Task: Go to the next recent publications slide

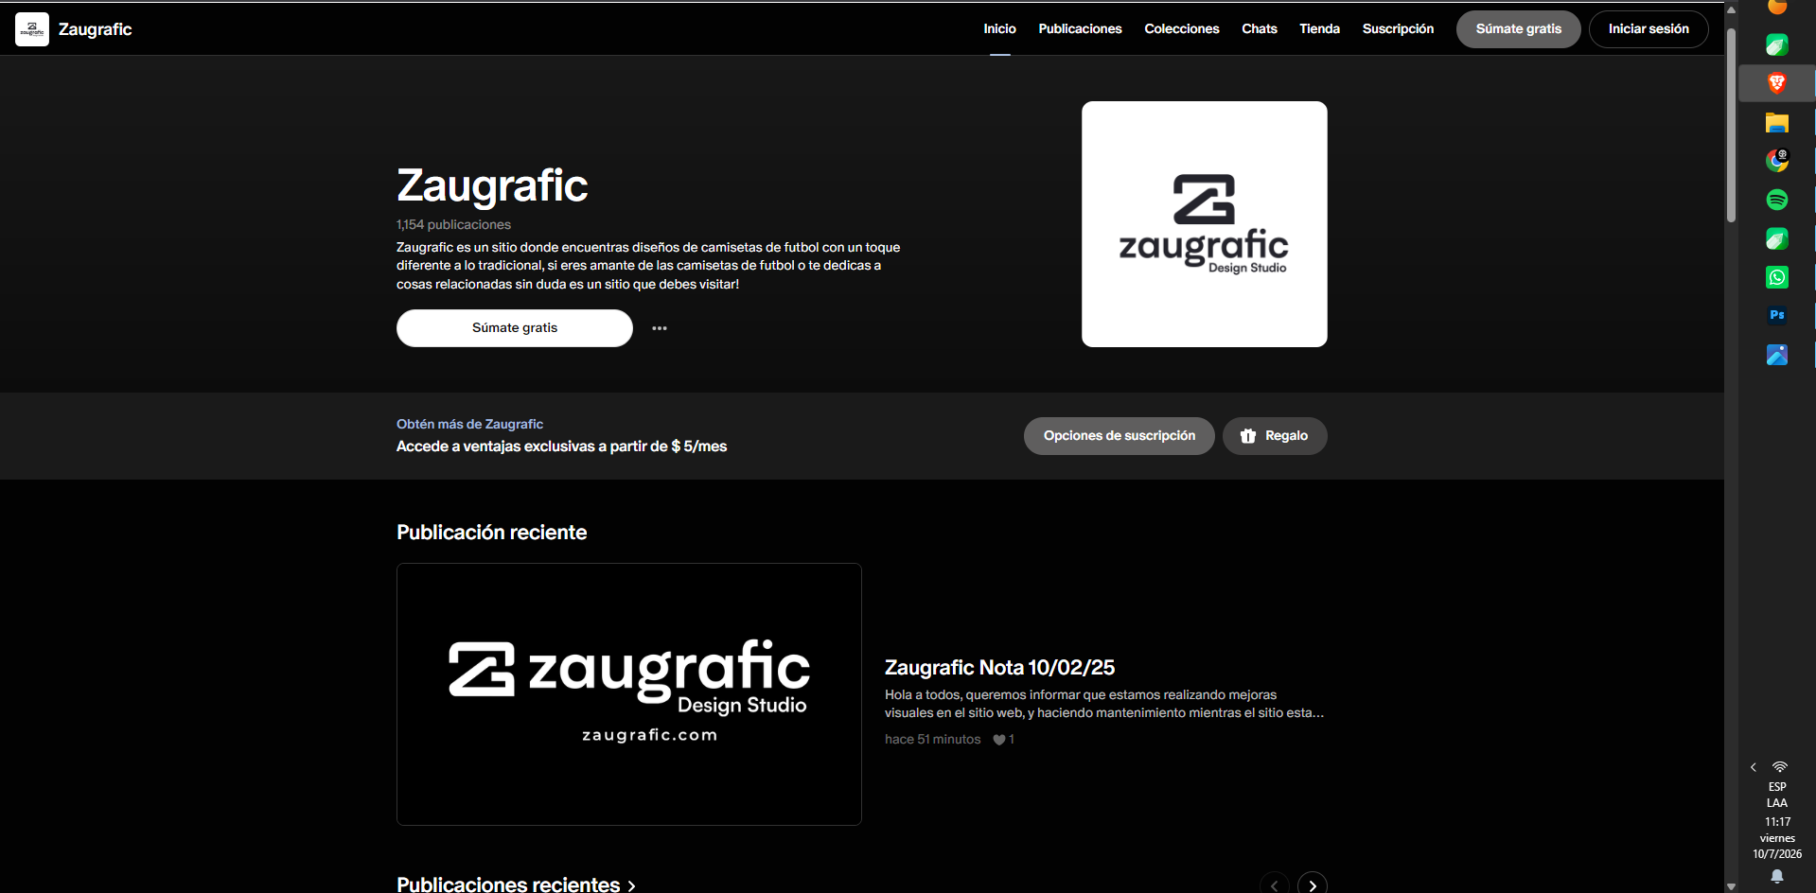Action: (x=1313, y=885)
